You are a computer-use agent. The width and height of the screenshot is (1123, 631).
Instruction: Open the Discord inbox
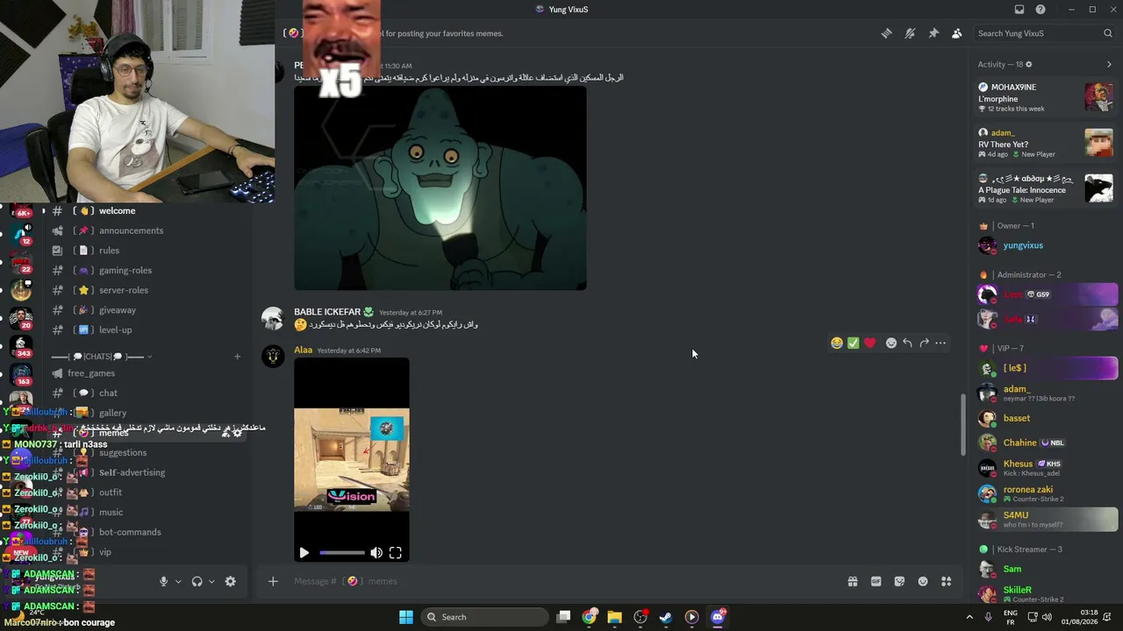[x=1019, y=10]
